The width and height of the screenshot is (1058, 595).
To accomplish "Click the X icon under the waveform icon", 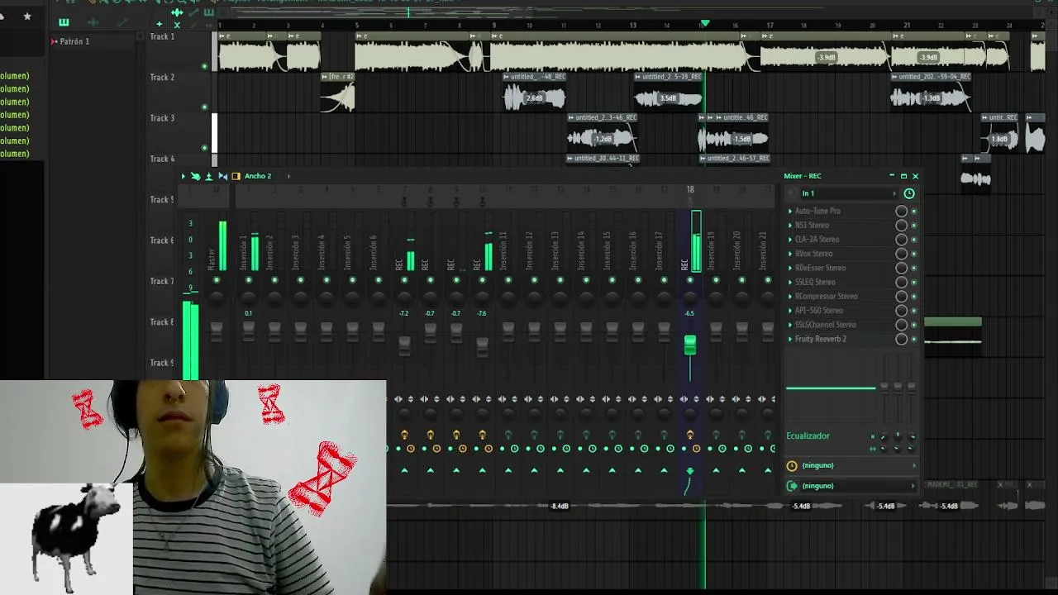I will click(176, 24).
